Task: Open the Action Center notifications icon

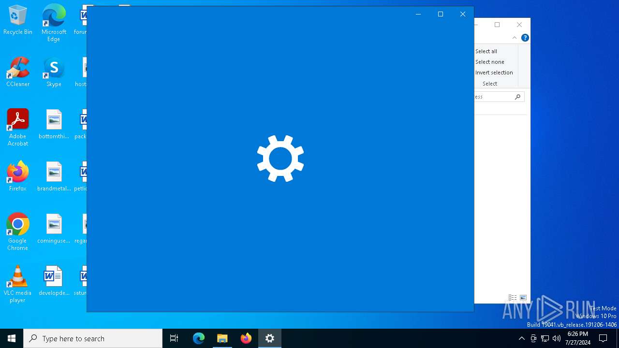Action: click(x=603, y=338)
